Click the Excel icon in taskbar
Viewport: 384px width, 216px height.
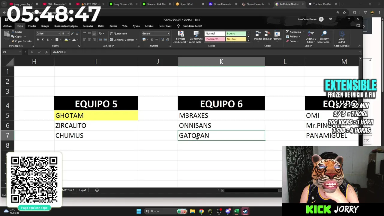tap(236, 211)
